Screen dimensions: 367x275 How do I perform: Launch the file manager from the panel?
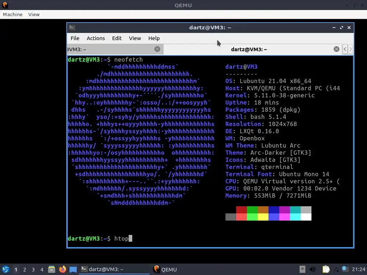pos(52,269)
